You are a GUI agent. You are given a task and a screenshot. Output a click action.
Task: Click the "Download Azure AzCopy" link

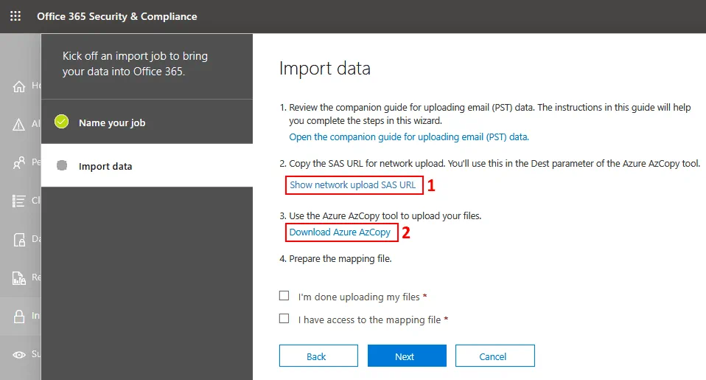[340, 232]
